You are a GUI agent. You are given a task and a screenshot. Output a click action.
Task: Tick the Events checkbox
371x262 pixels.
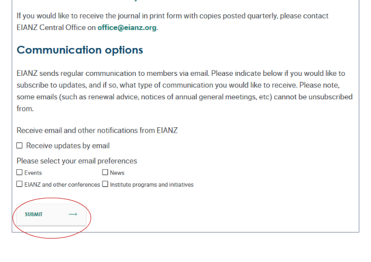click(20, 172)
